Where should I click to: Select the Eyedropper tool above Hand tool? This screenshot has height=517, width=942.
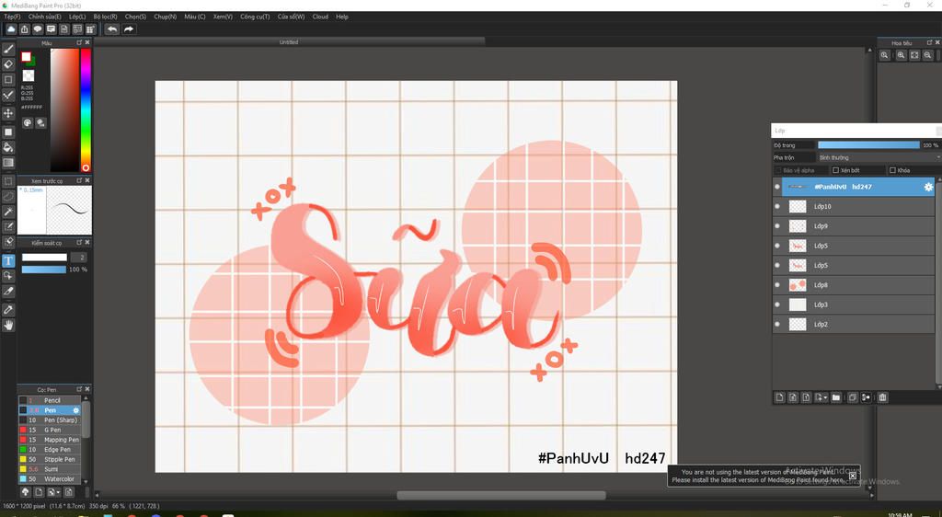[8, 310]
